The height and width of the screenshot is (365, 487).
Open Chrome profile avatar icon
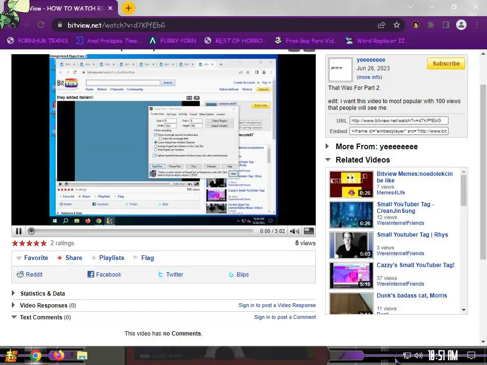click(x=461, y=25)
